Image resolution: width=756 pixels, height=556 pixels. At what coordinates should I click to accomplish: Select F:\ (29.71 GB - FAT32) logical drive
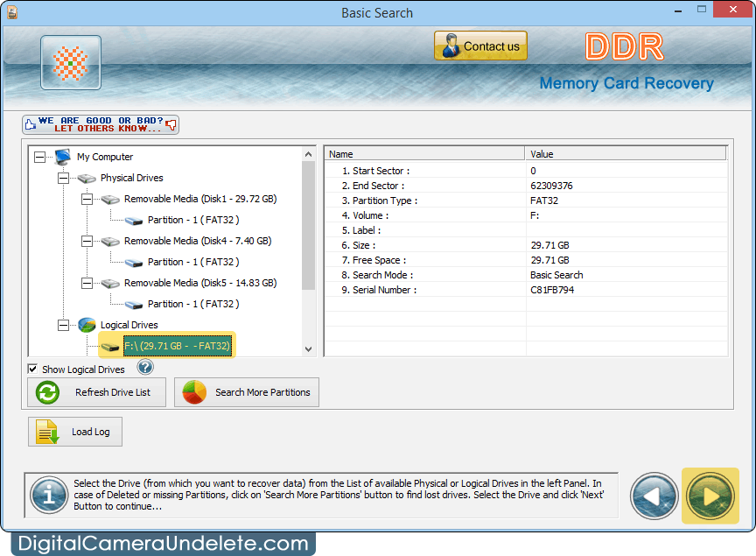(177, 346)
